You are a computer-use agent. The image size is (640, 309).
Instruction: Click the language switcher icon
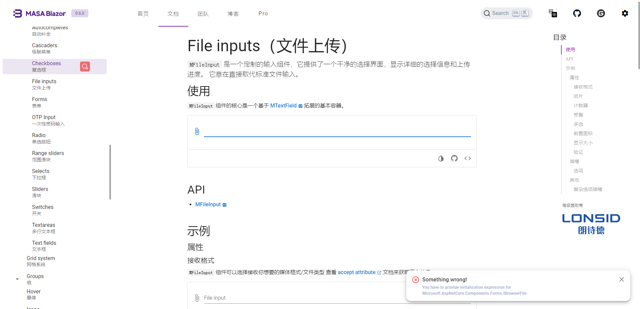pos(553,13)
